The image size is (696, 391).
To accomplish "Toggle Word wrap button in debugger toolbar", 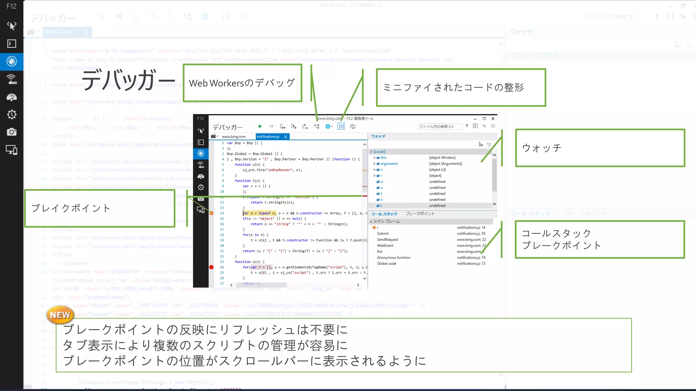I will tap(353, 126).
